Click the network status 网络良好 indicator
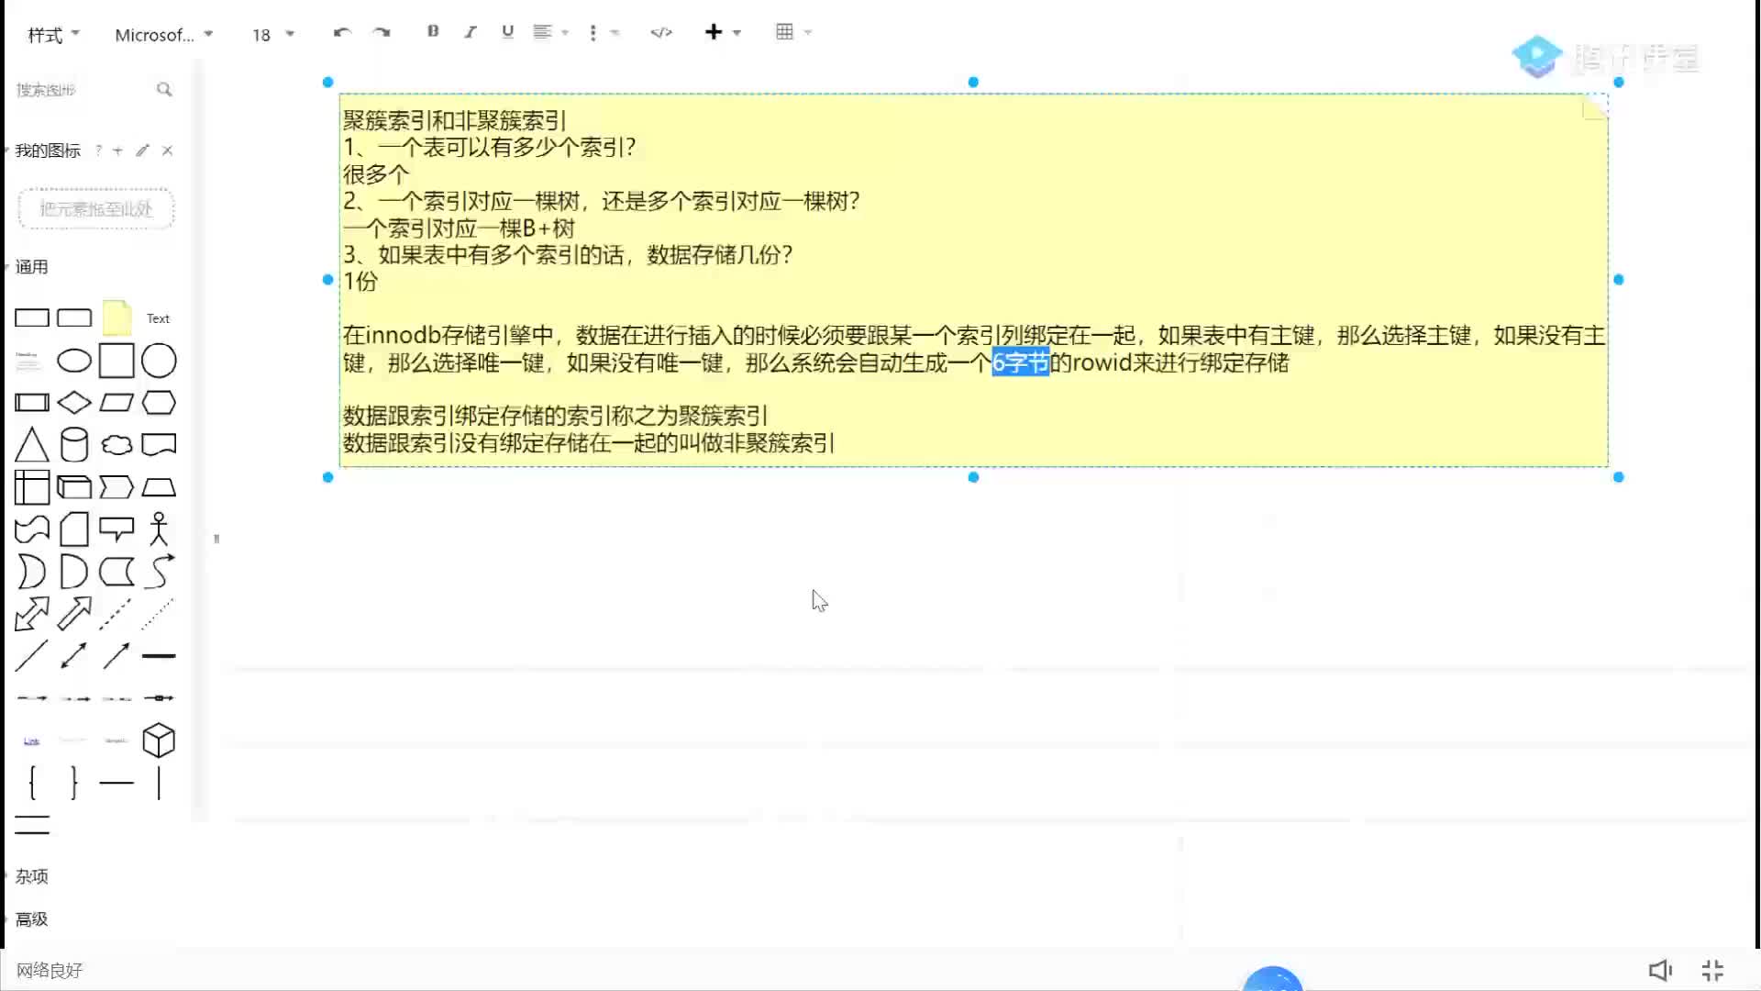The image size is (1761, 991). click(49, 969)
